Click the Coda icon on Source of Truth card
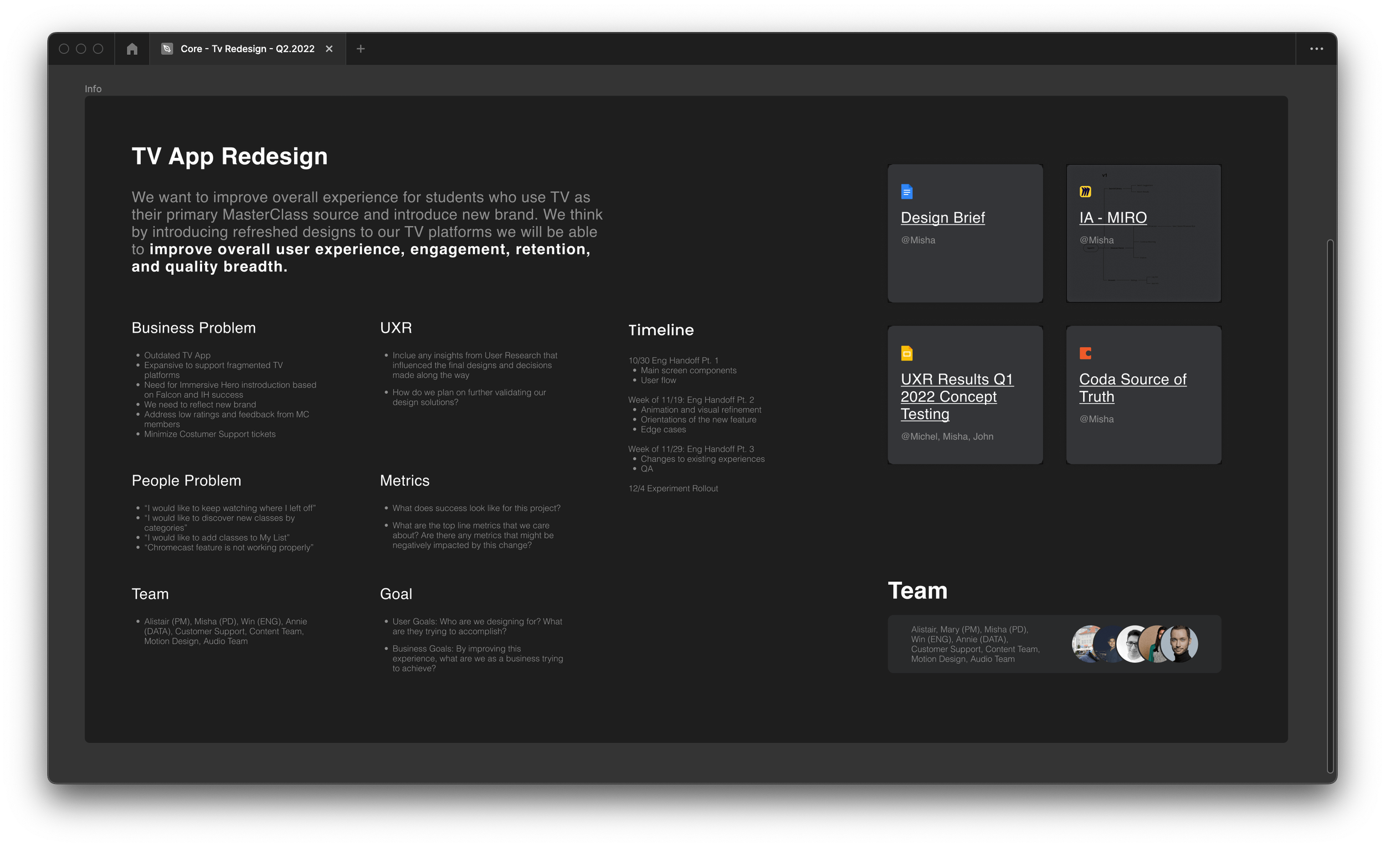 pyautogui.click(x=1085, y=353)
